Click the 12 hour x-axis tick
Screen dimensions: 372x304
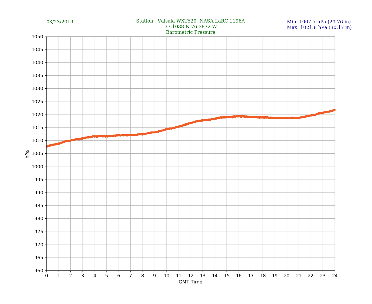[191, 276]
